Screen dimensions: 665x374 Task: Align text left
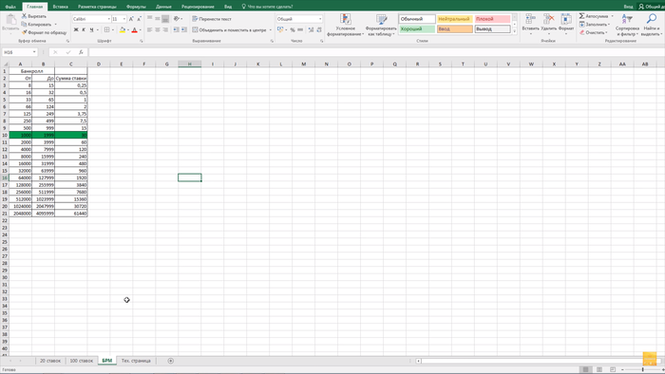(x=150, y=30)
